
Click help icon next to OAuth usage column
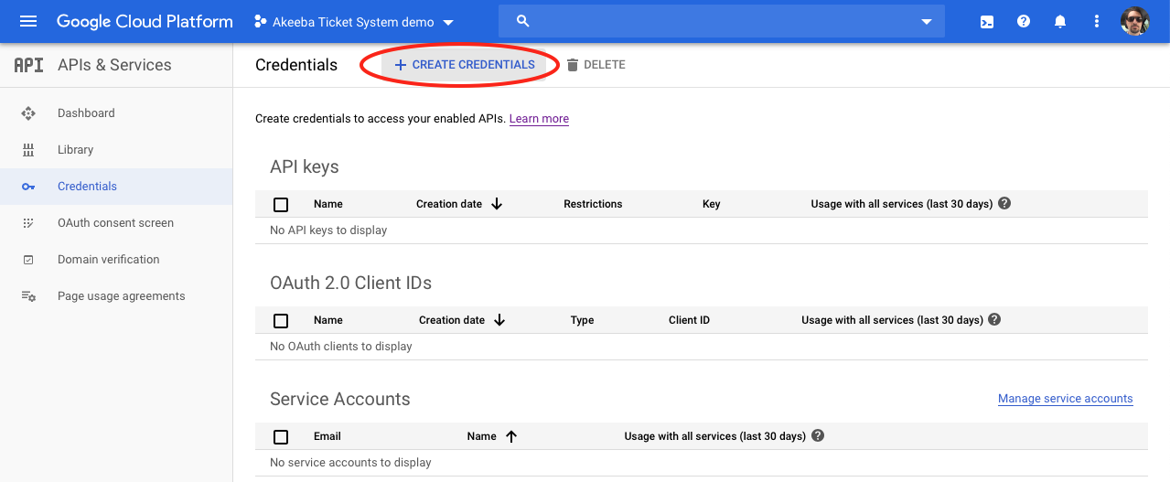click(x=994, y=319)
